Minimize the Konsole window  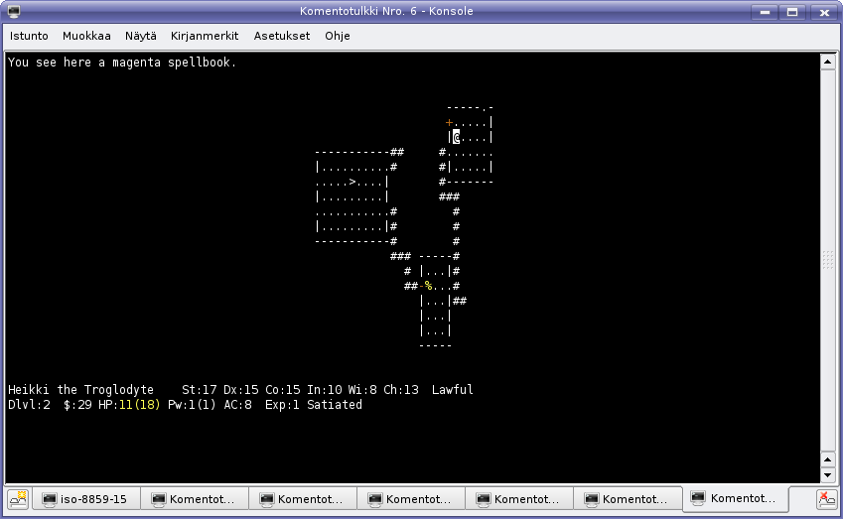click(x=764, y=12)
